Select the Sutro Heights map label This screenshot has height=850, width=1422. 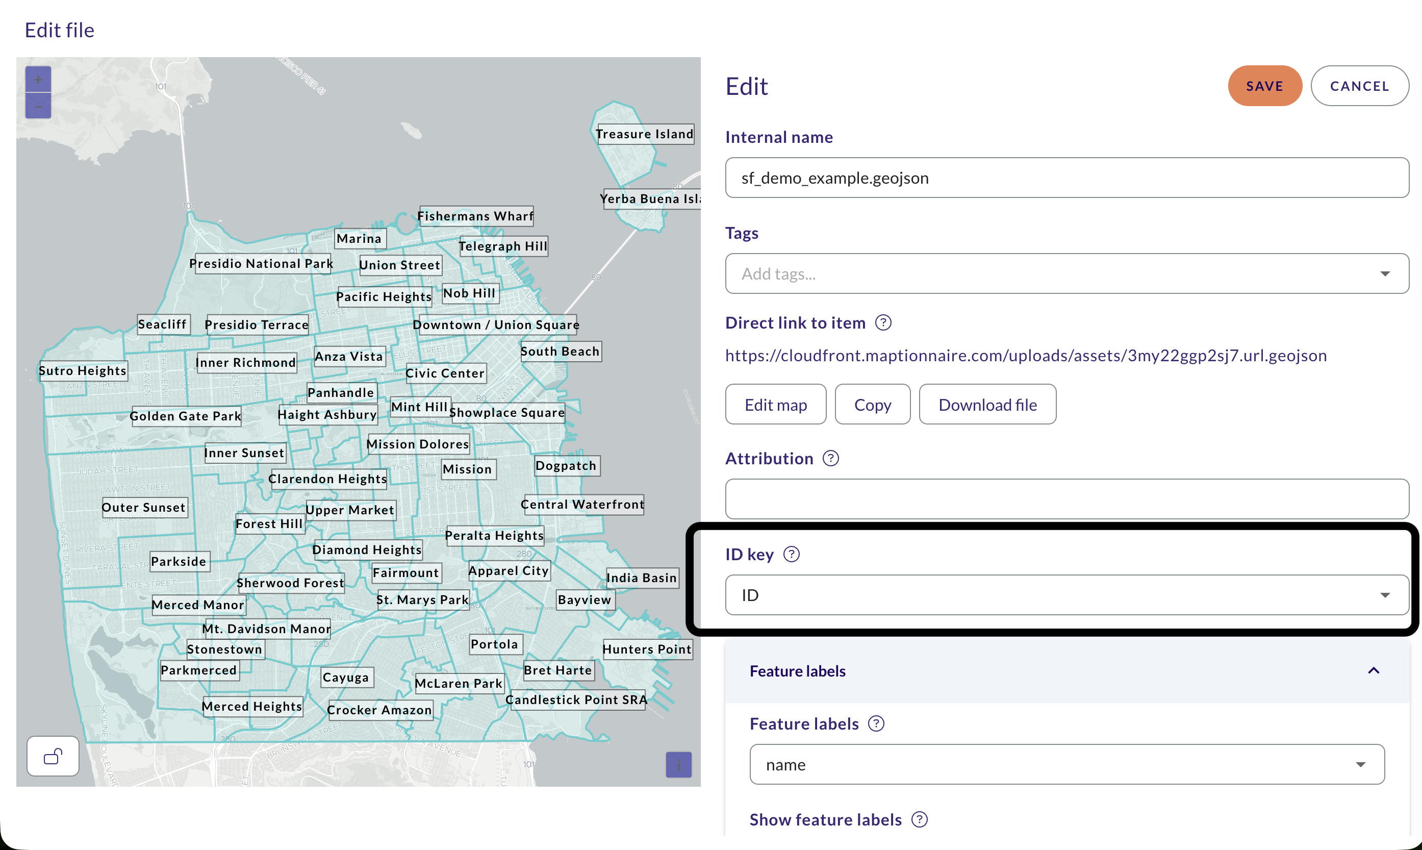(83, 371)
